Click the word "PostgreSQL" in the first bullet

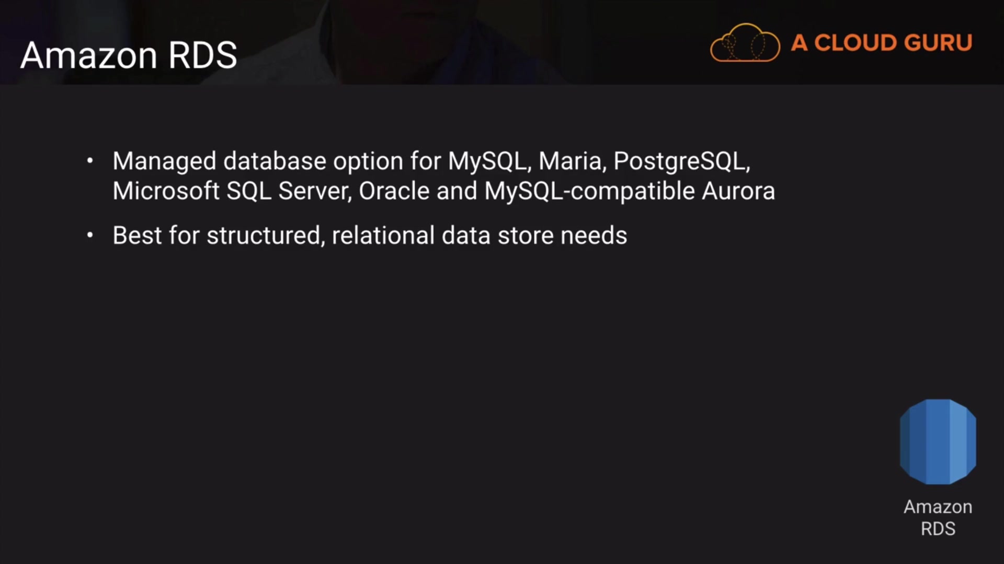point(681,161)
